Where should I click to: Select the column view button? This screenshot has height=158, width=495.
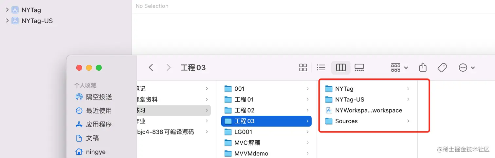pos(341,68)
